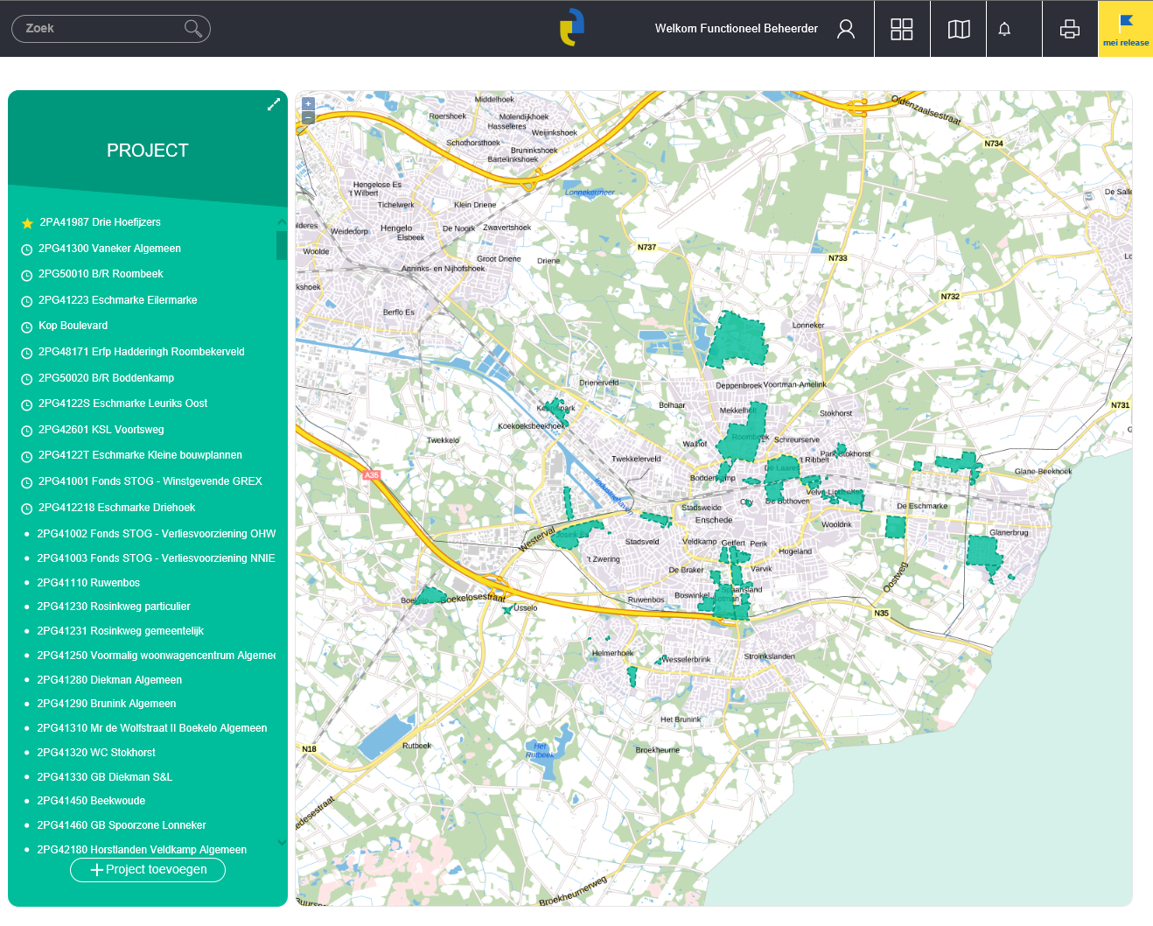Open project 2PG41300 Vaneker Algemeen
1153x926 pixels.
click(109, 249)
